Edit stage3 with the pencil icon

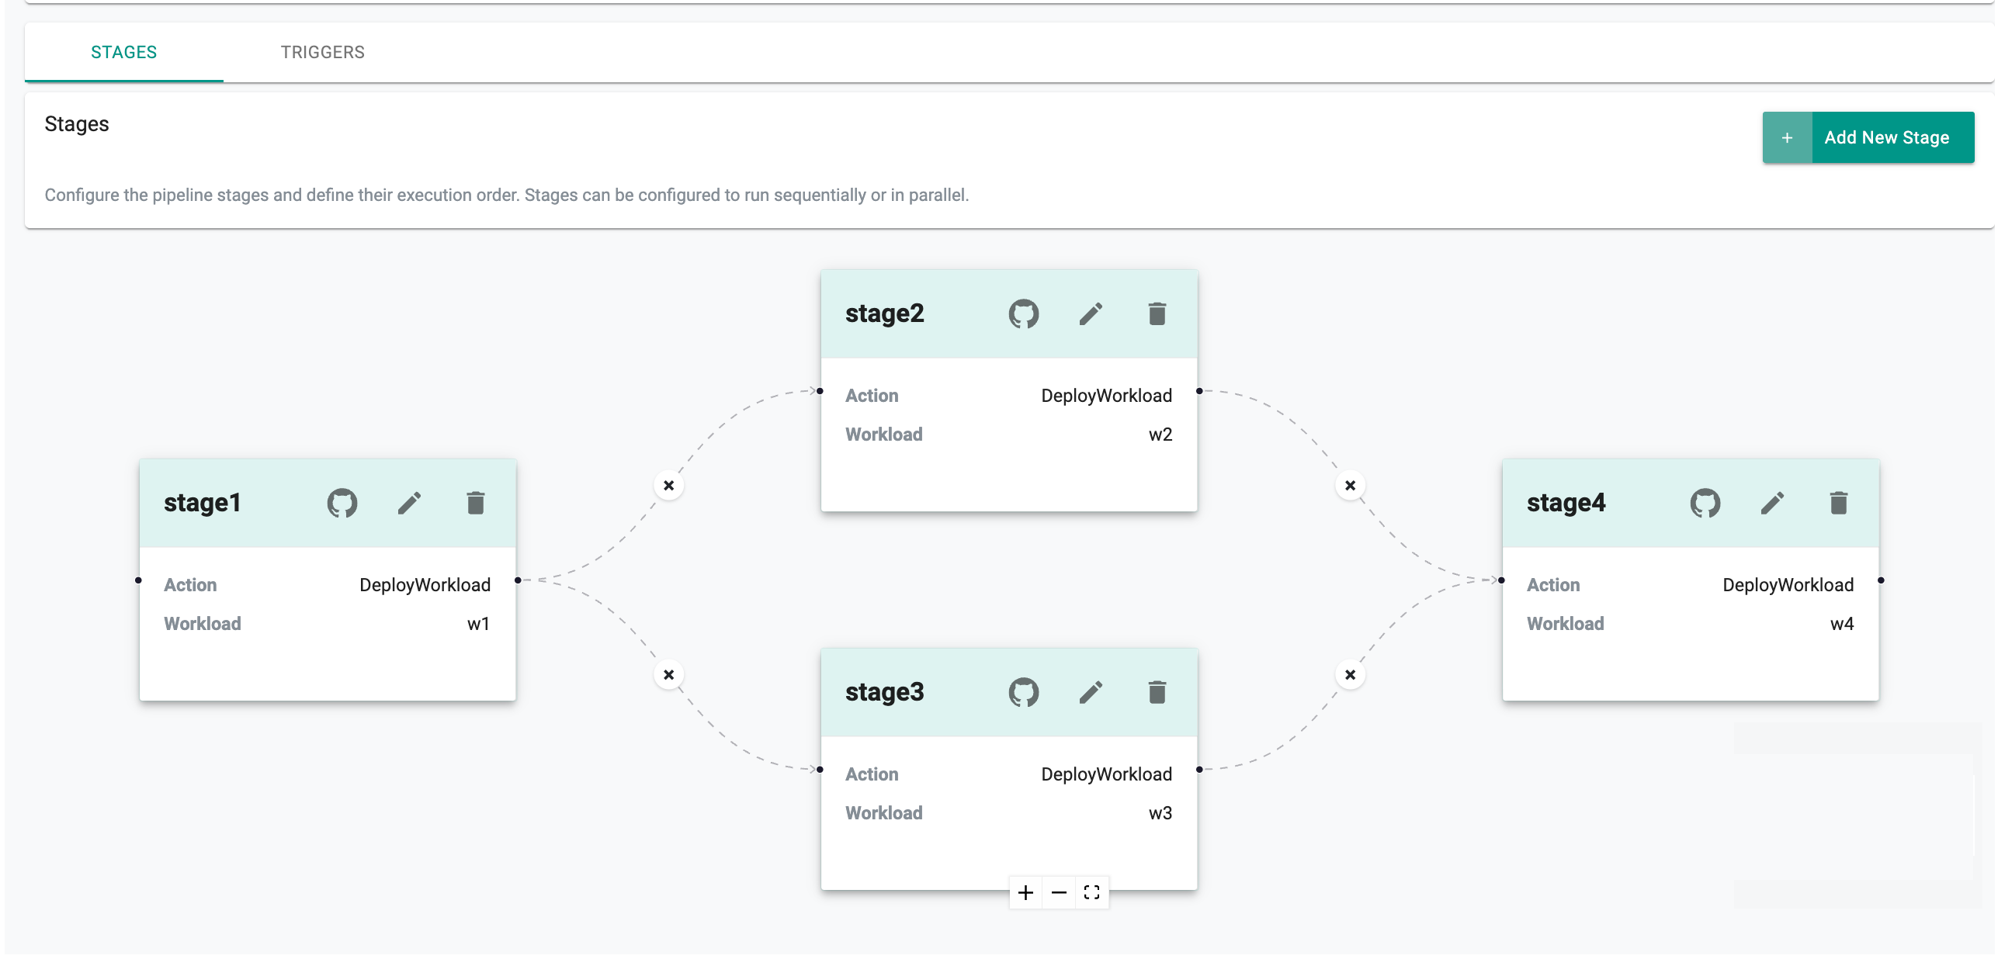1091,692
